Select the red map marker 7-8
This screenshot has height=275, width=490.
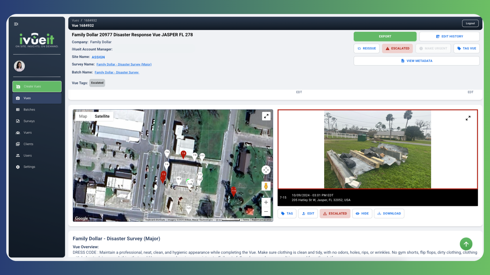click(183, 154)
